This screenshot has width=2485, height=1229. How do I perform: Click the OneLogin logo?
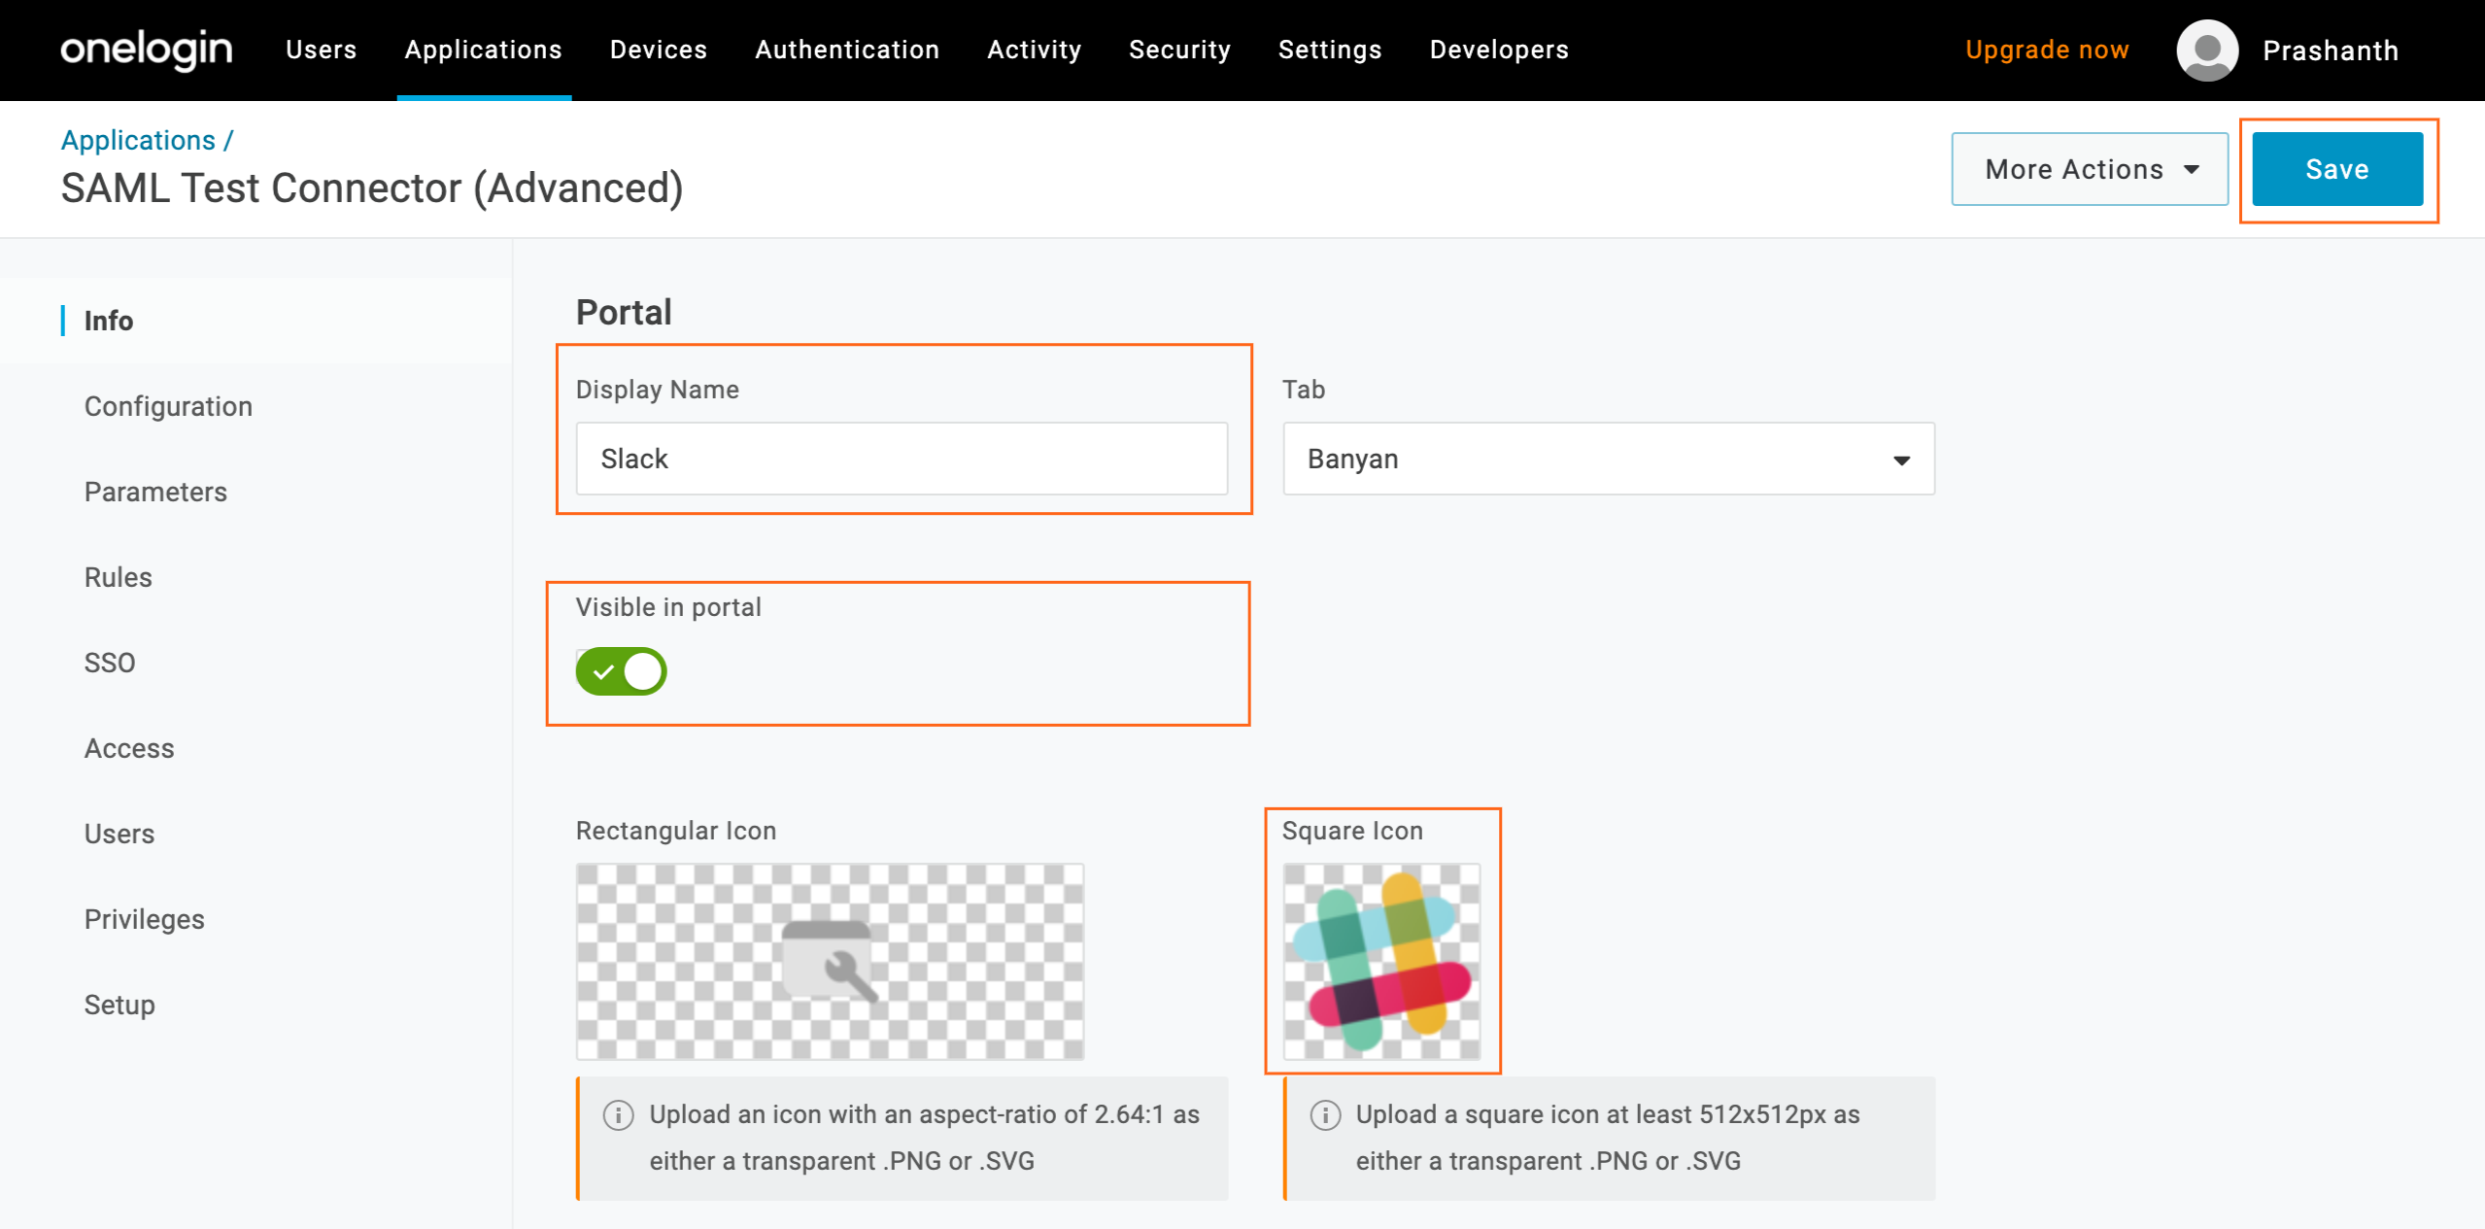coord(147,50)
